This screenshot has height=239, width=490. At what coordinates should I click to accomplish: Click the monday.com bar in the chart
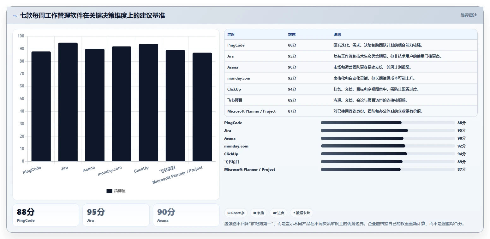(122, 104)
